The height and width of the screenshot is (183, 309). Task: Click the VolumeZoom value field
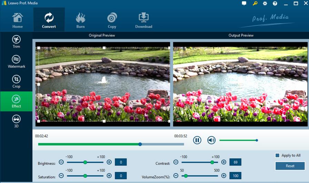(235, 176)
